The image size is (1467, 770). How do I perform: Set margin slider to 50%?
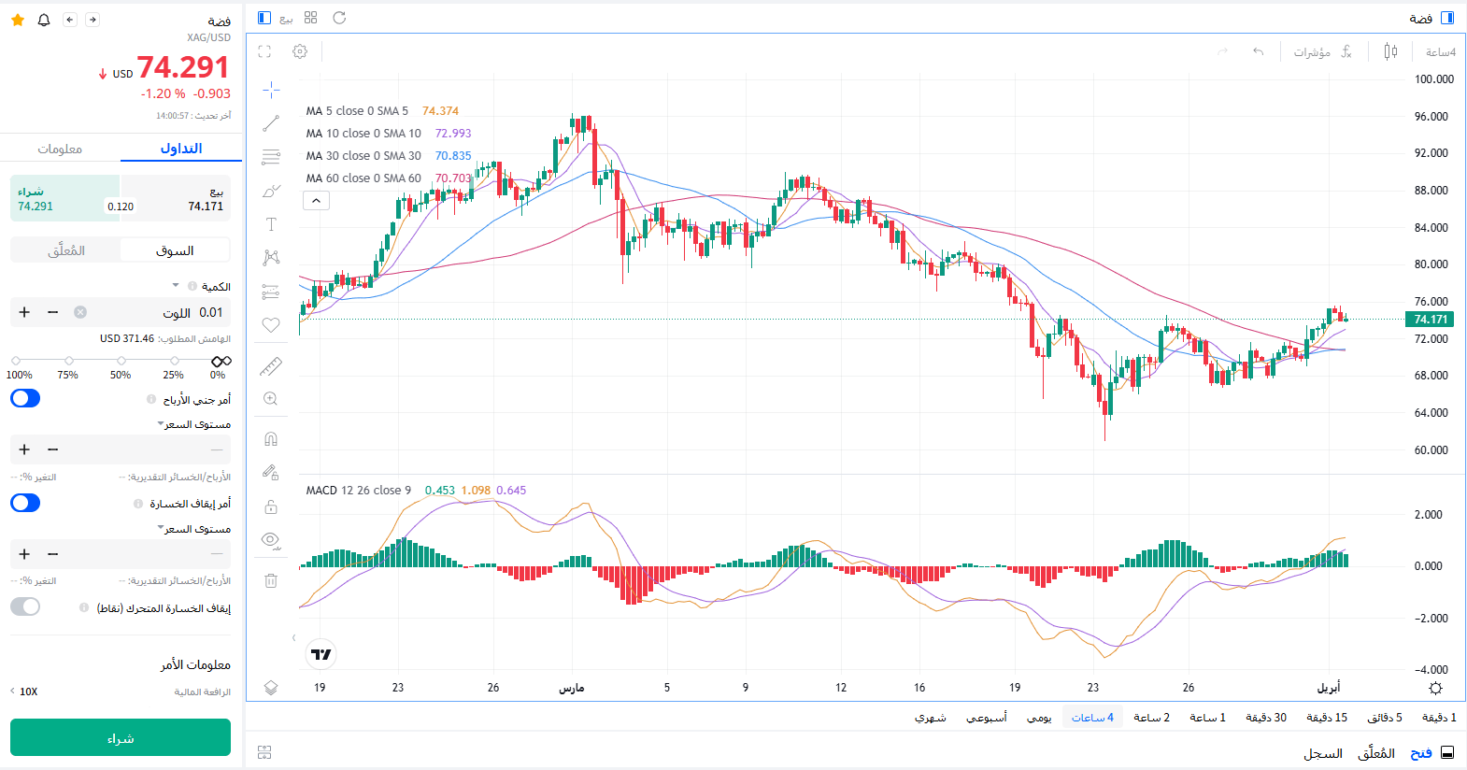pyautogui.click(x=121, y=361)
